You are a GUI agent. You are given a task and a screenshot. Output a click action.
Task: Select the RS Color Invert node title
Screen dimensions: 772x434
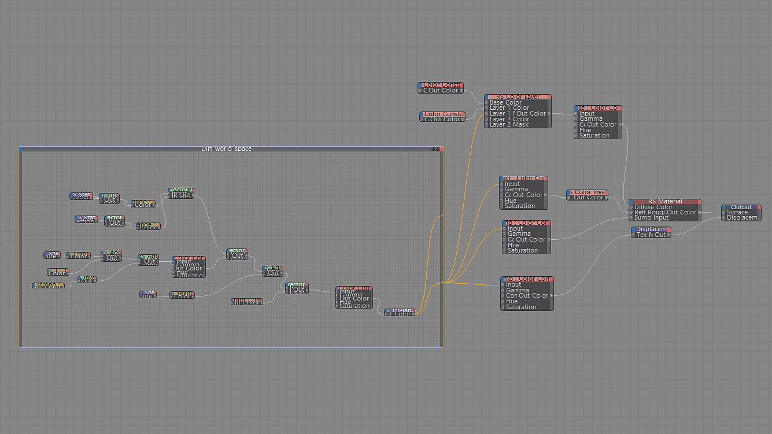click(x=588, y=192)
